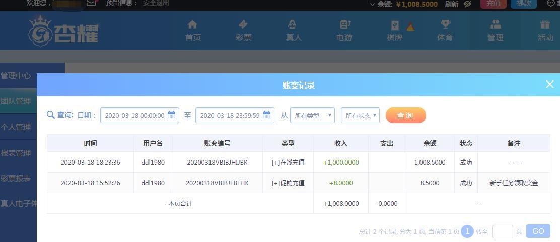Close the 账变记录 dialog
Image resolution: width=560 pixels, height=242 pixels.
549,85
